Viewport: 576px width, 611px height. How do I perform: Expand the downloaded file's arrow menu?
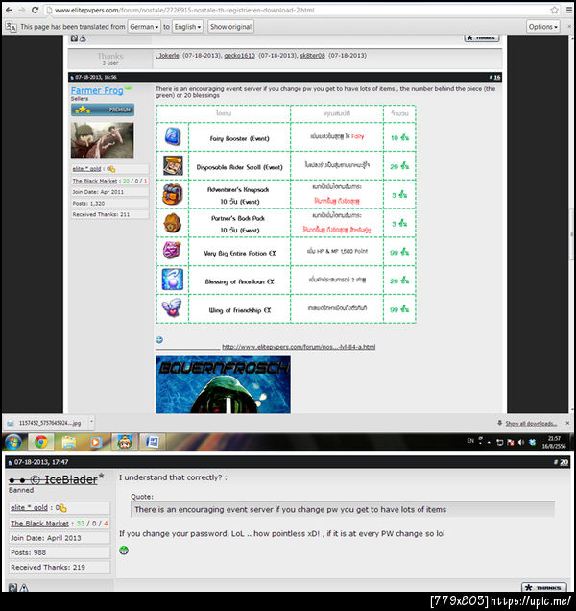pos(91,422)
